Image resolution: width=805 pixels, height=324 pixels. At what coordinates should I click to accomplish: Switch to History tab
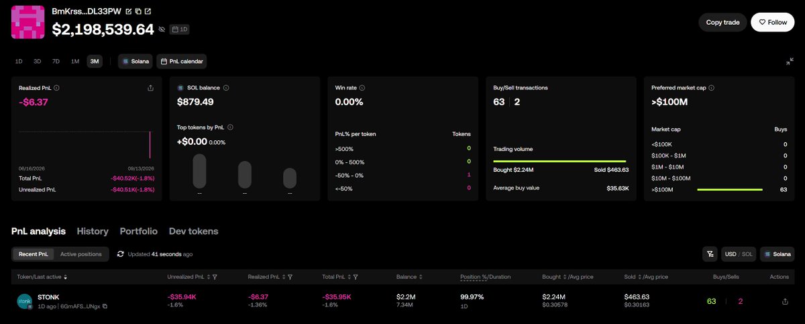click(x=93, y=231)
